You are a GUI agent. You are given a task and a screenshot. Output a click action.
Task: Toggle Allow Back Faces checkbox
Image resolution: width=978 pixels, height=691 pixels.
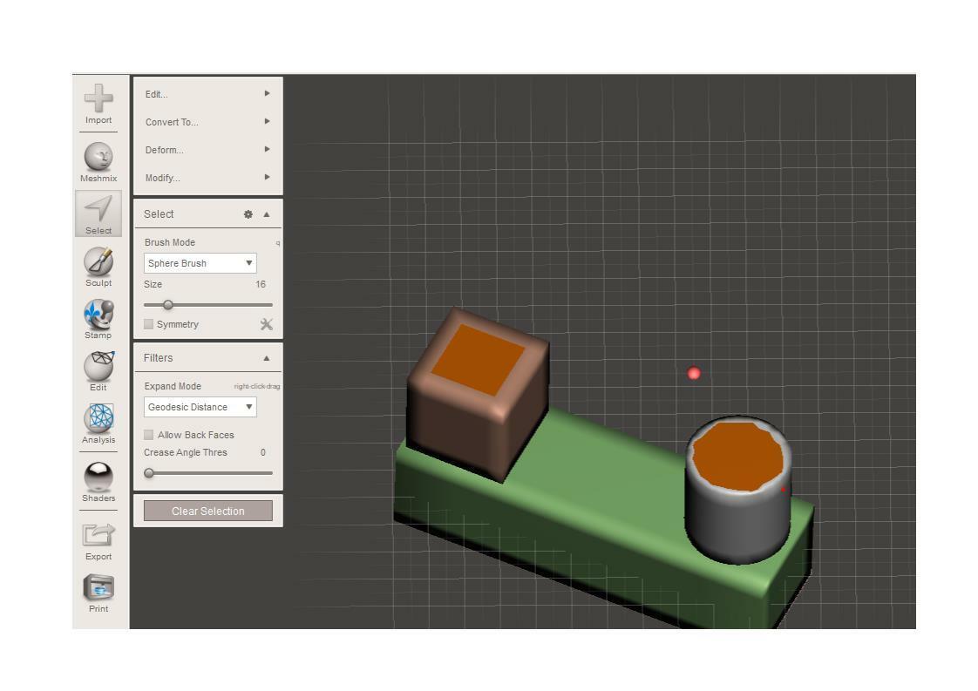click(x=149, y=435)
